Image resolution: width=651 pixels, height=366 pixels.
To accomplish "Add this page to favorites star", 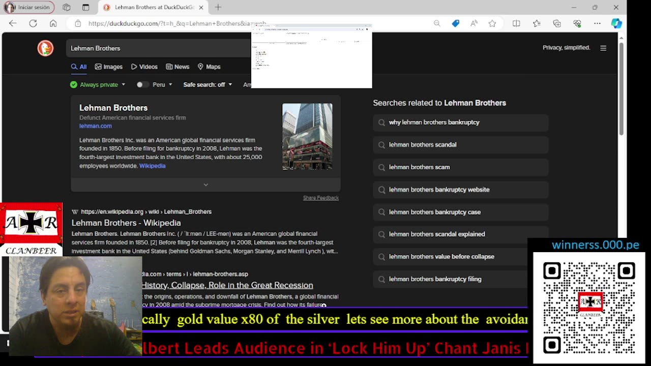I will [x=492, y=23].
